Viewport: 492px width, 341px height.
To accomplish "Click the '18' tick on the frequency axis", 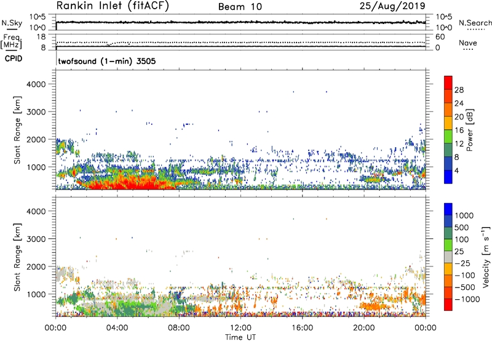I will [41, 37].
